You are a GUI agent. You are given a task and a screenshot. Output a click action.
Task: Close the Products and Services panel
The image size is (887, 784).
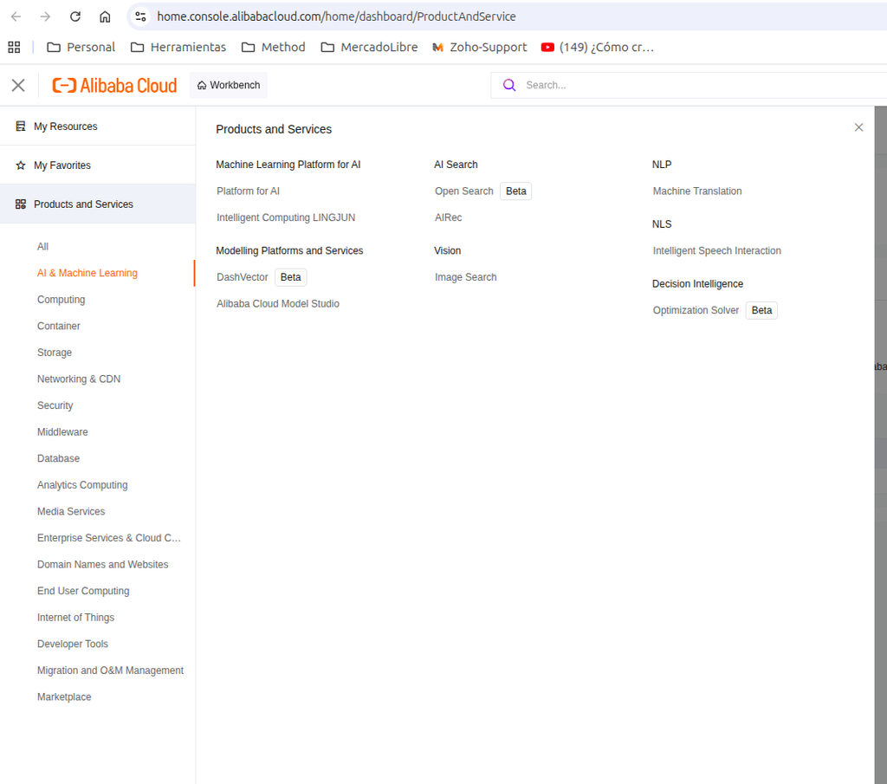click(x=858, y=127)
